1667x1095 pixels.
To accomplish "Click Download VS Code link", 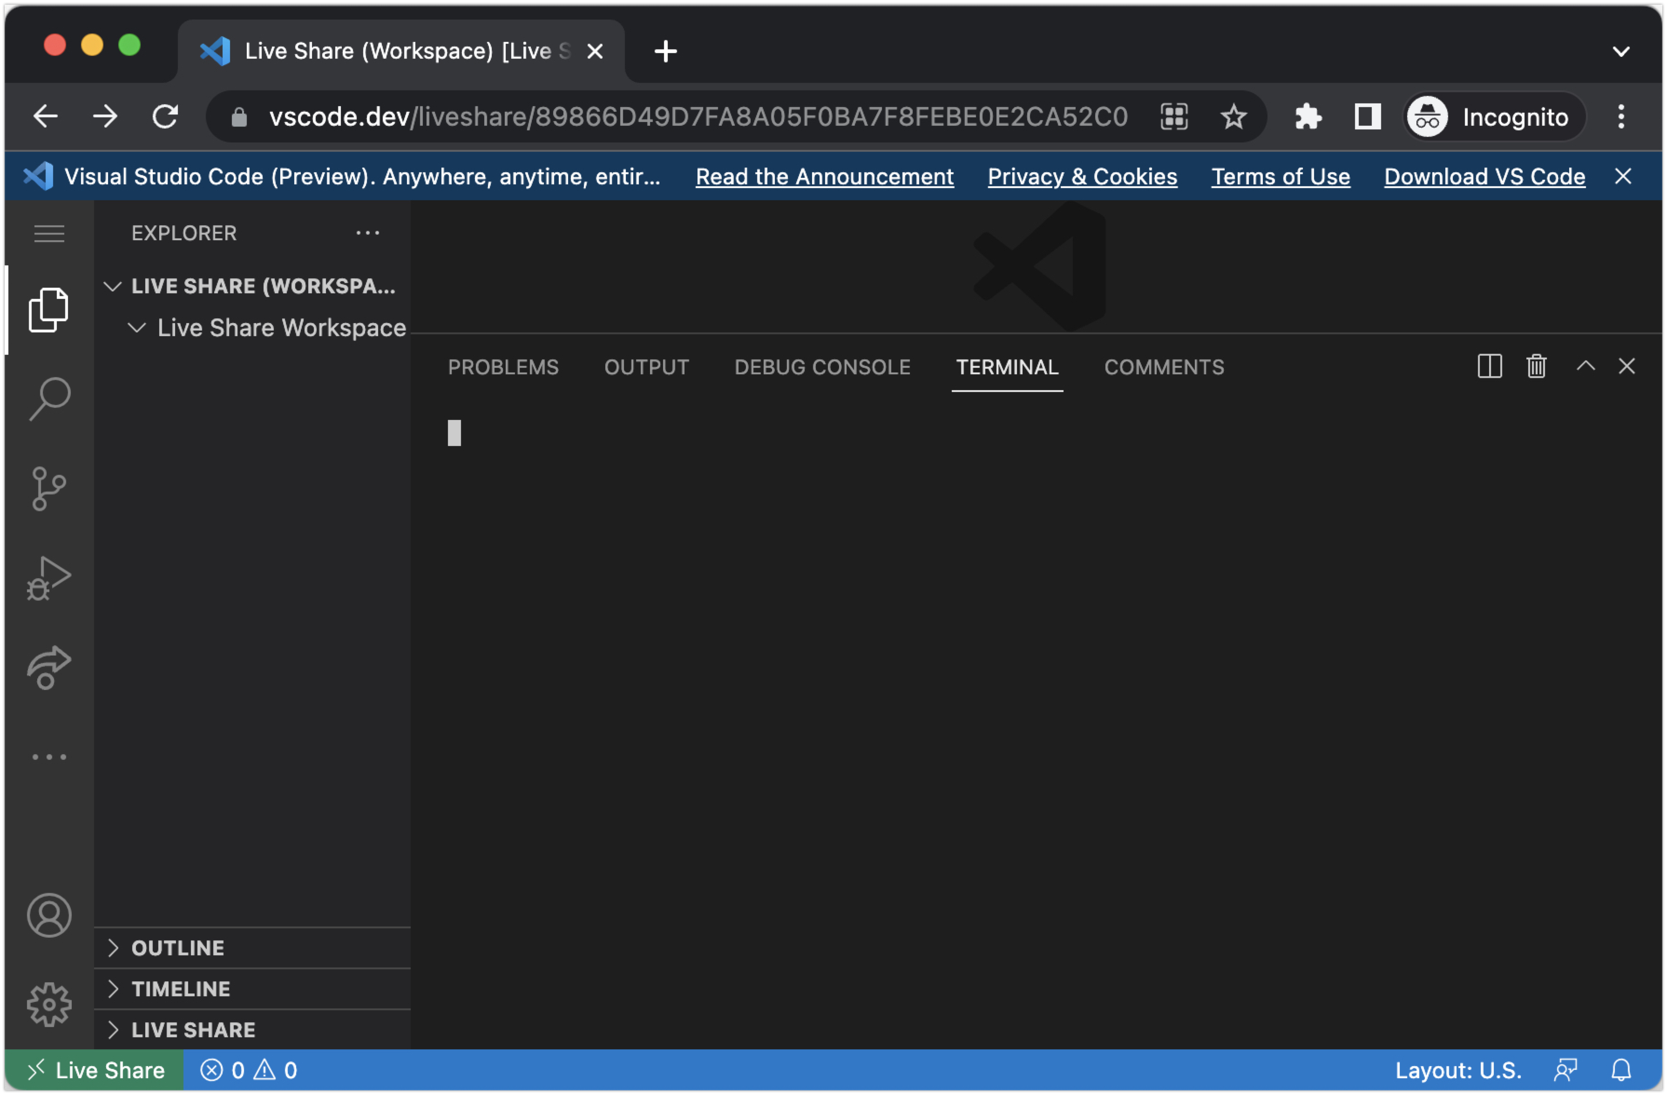I will 1485,176.
